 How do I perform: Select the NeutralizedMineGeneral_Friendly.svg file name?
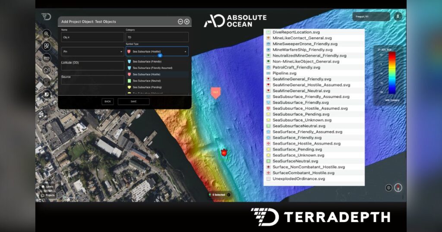309,56
